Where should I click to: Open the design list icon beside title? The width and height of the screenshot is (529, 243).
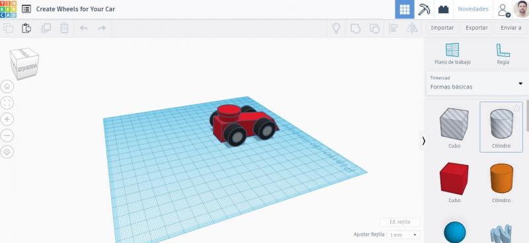pyautogui.click(x=26, y=9)
